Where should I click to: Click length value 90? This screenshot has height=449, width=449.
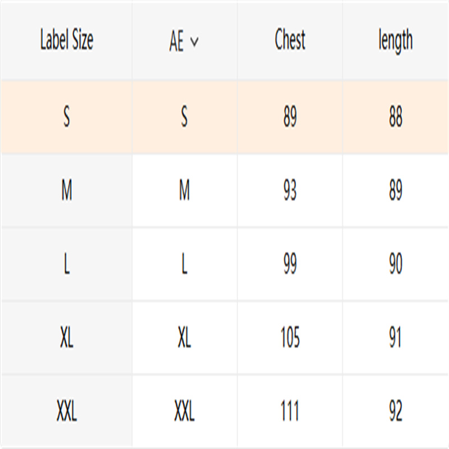396,264
